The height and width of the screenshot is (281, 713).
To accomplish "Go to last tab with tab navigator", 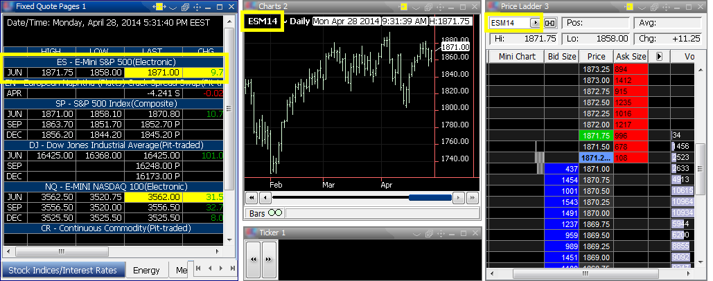I will (x=232, y=268).
